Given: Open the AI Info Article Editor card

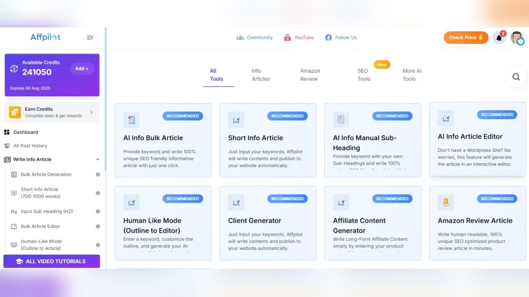Looking at the screenshot, I should point(477,139).
